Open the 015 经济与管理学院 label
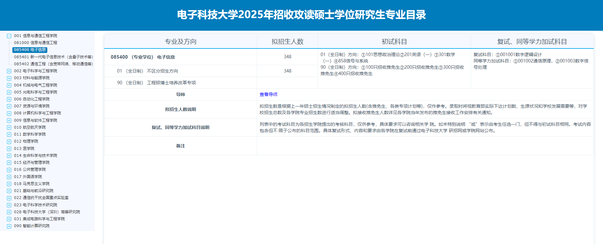Screen dimensions: 603x244 tap(32, 163)
